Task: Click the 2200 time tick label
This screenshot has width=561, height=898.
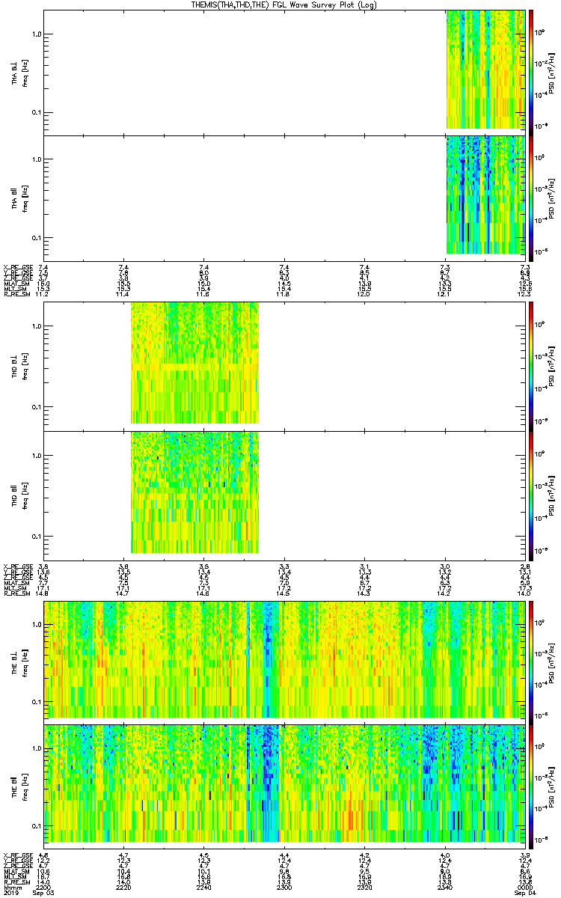Action: pos(43,888)
